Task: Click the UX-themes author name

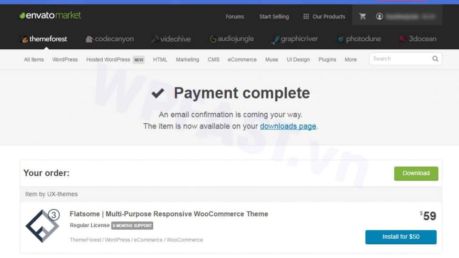Action: coord(62,194)
